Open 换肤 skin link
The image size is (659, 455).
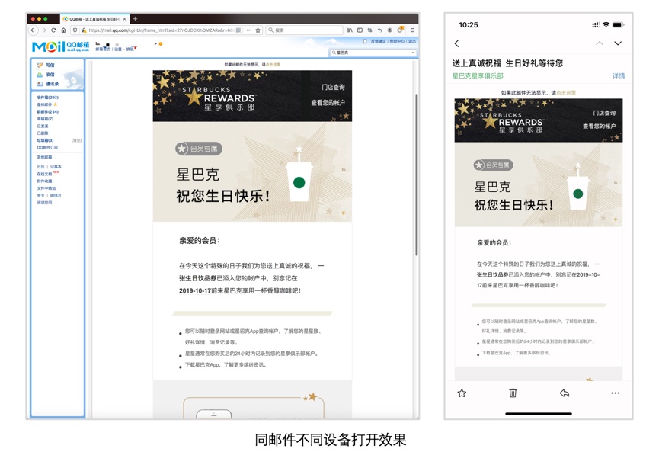click(x=130, y=50)
